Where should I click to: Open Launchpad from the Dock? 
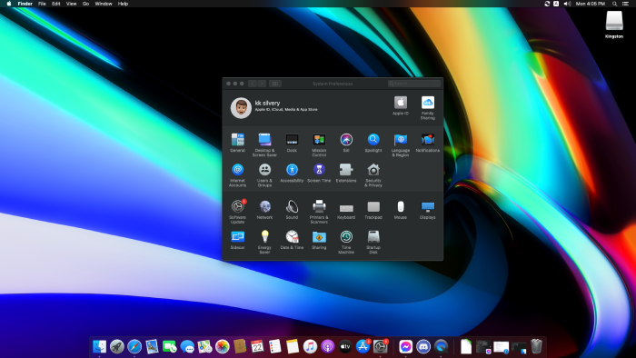click(x=117, y=346)
